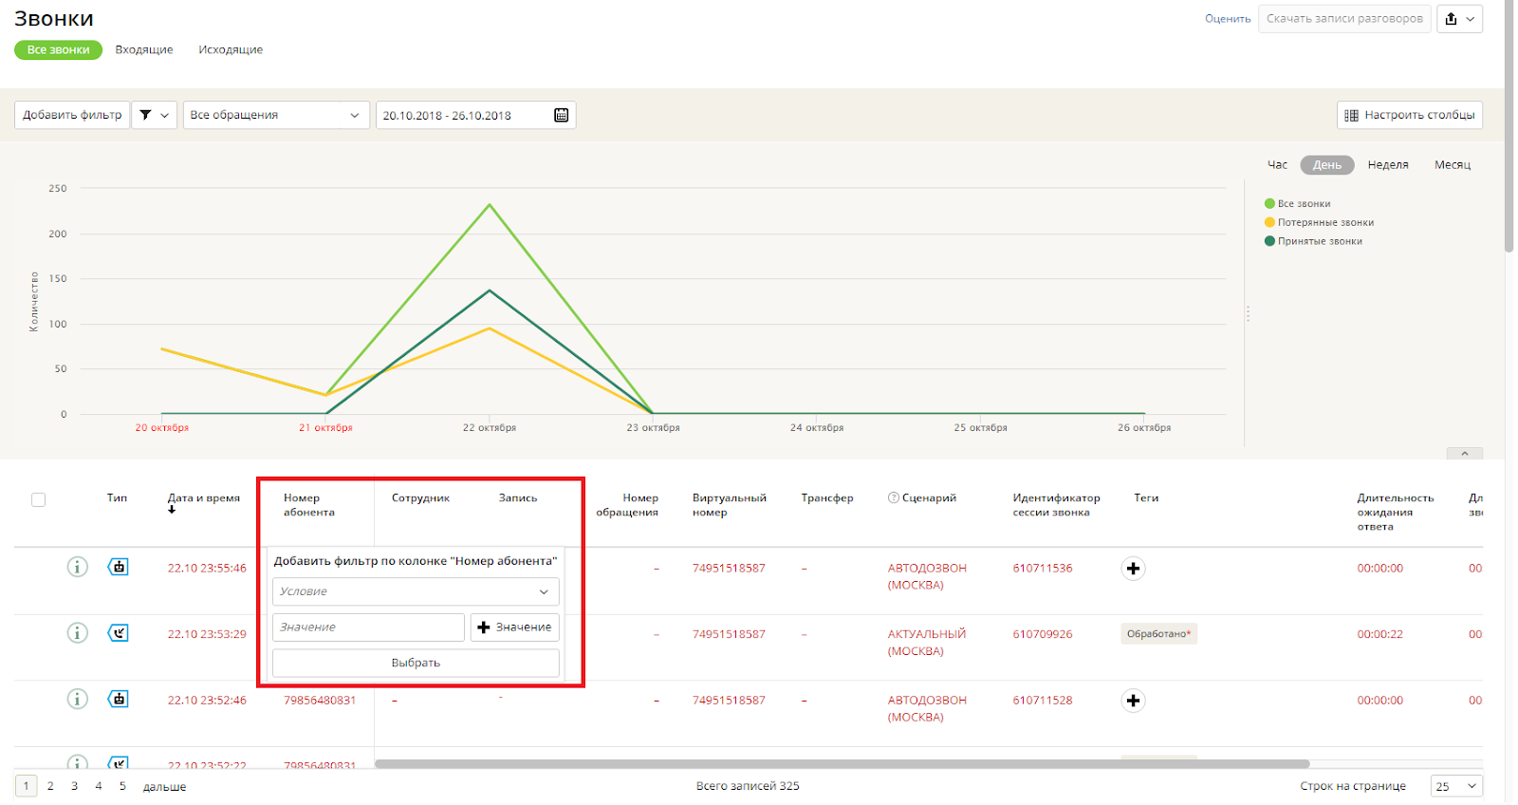Click the + Значение button in the filter popup
The image size is (1518, 805).
515,627
